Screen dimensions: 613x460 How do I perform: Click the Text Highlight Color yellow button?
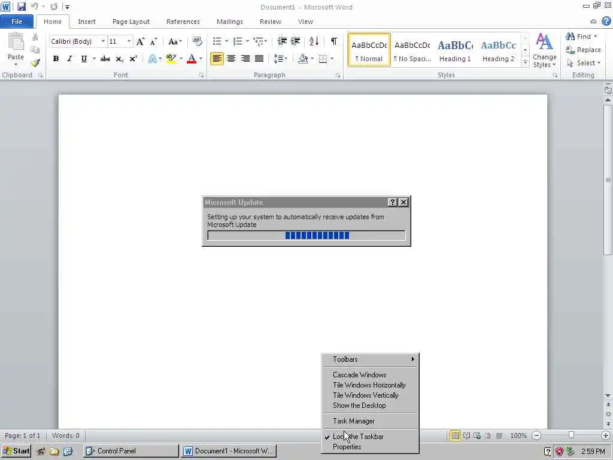click(x=171, y=59)
